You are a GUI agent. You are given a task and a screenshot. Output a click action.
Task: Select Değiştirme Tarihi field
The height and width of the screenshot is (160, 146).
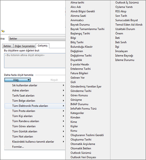click(x=81, y=55)
